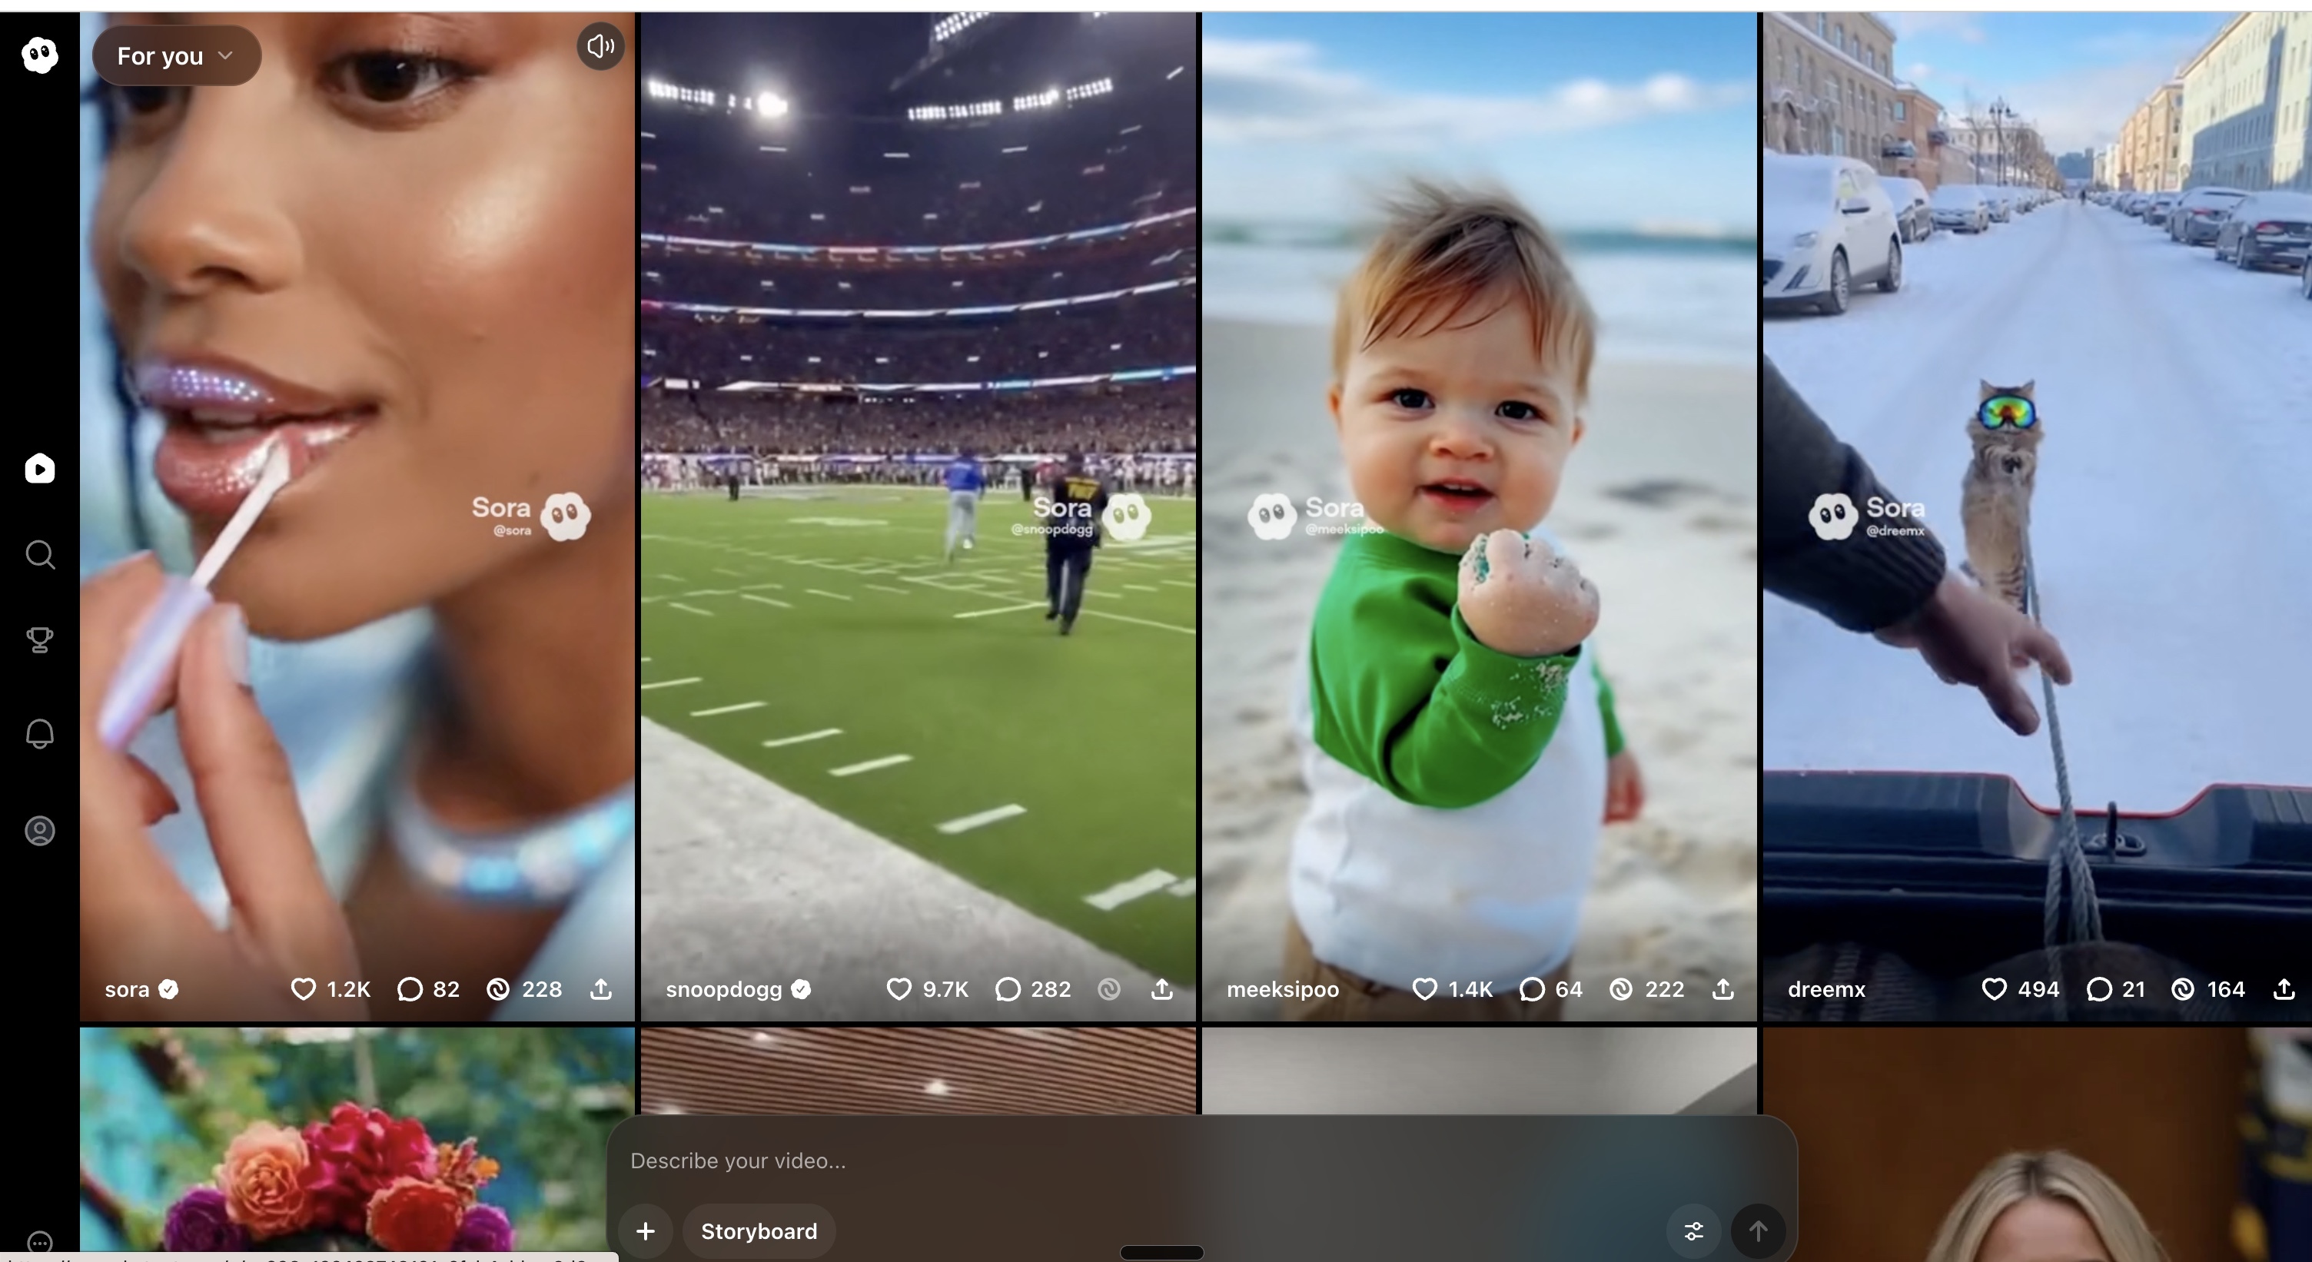The width and height of the screenshot is (2312, 1262).
Task: Open the trophy leaderboard icon
Action: pyautogui.click(x=39, y=639)
